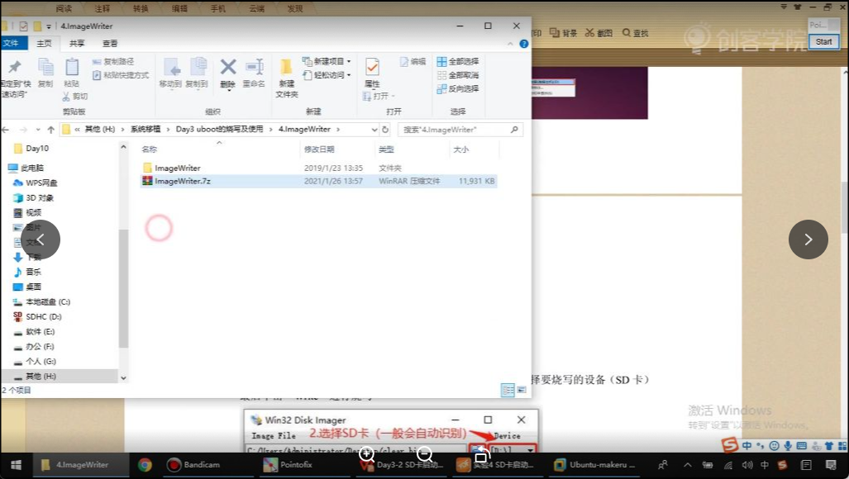Select the ImageWriter folder
Viewport: 849px width, 479px height.
pos(177,168)
